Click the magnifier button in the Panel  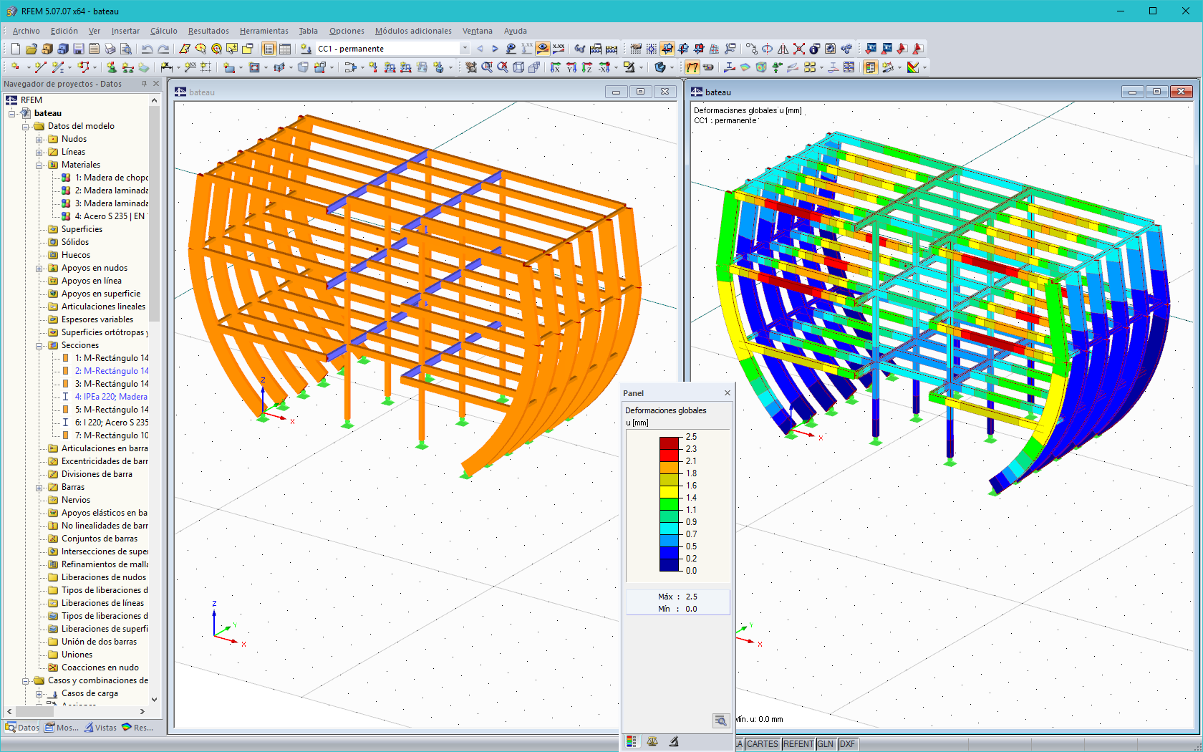[x=721, y=720]
